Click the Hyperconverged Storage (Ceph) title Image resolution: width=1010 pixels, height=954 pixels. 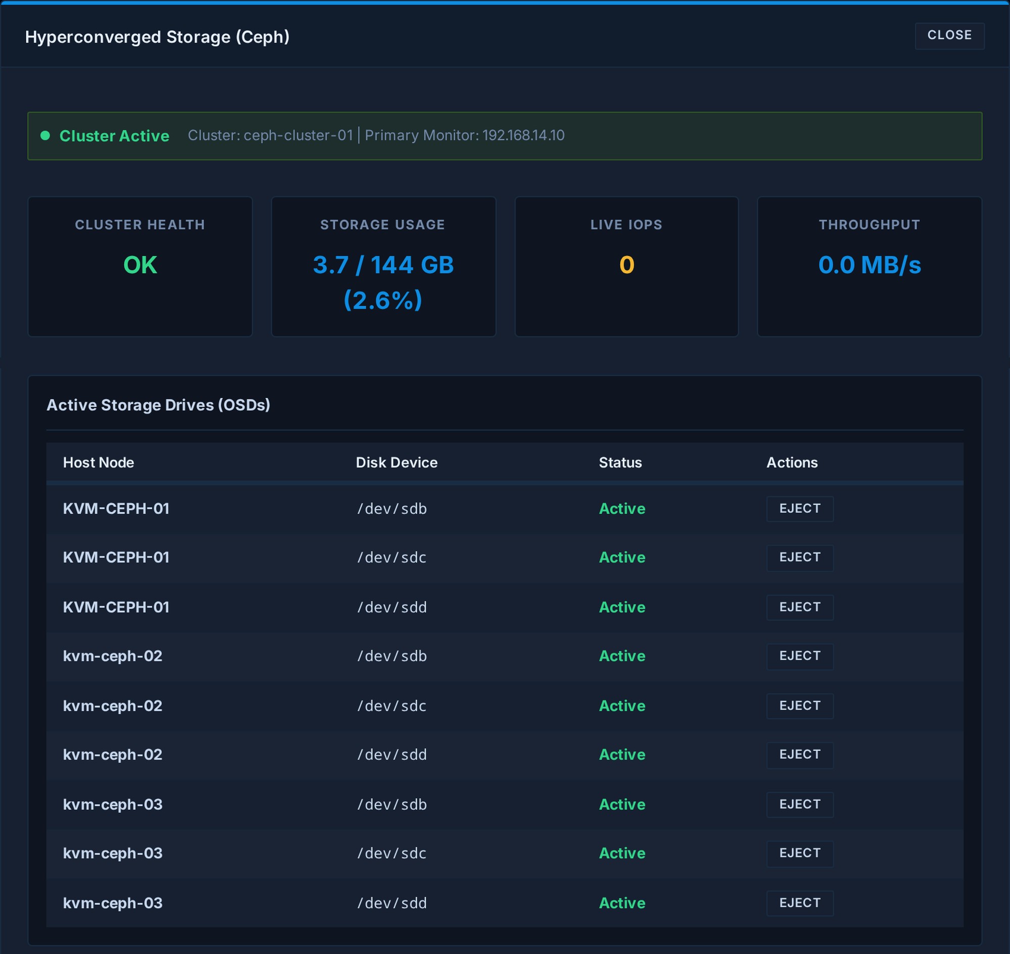pos(158,36)
